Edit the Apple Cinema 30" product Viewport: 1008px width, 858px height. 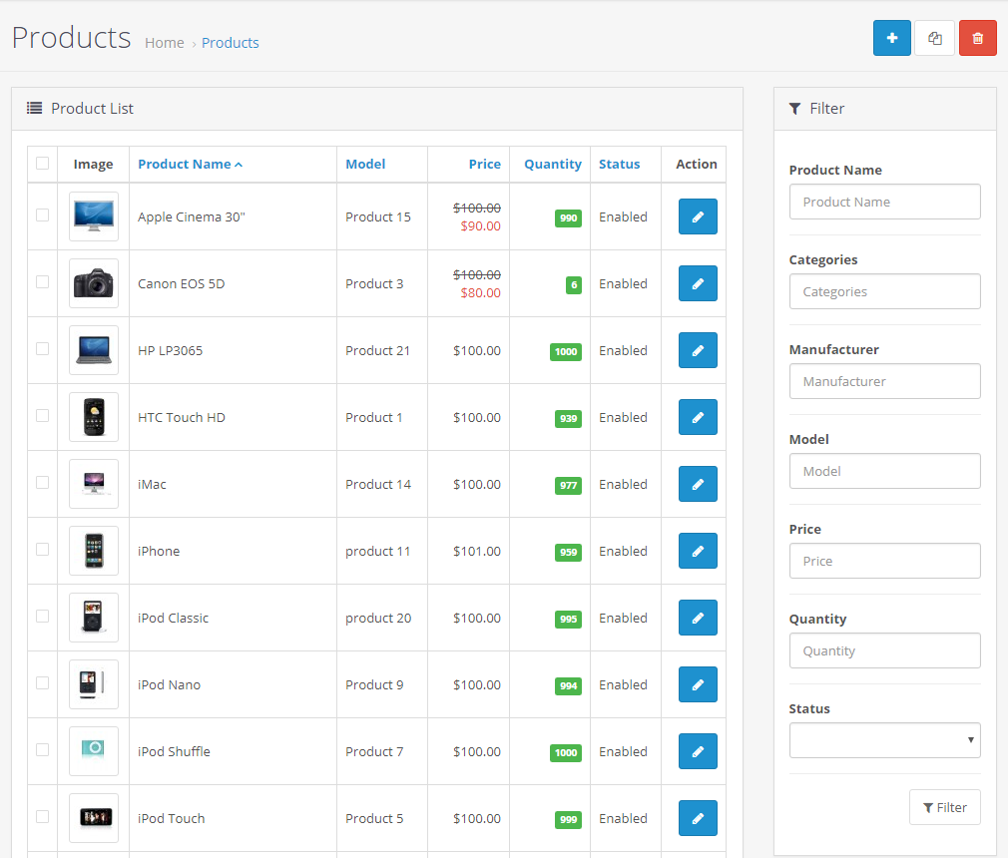(698, 216)
